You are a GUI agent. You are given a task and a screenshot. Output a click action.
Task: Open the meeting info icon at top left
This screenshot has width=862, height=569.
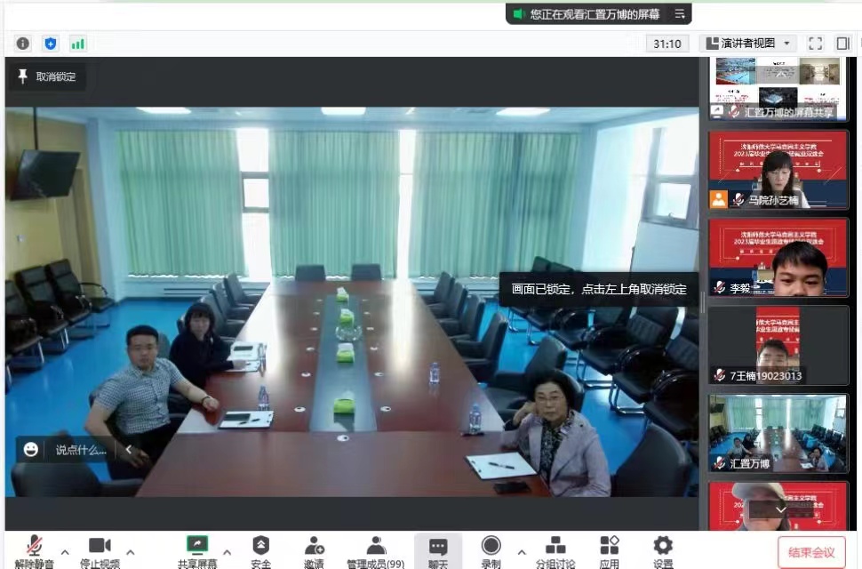pyautogui.click(x=23, y=43)
